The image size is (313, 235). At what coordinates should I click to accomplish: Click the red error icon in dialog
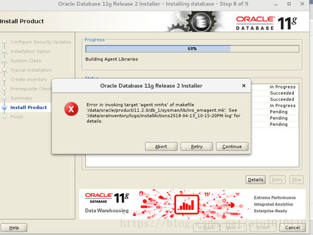71,109
